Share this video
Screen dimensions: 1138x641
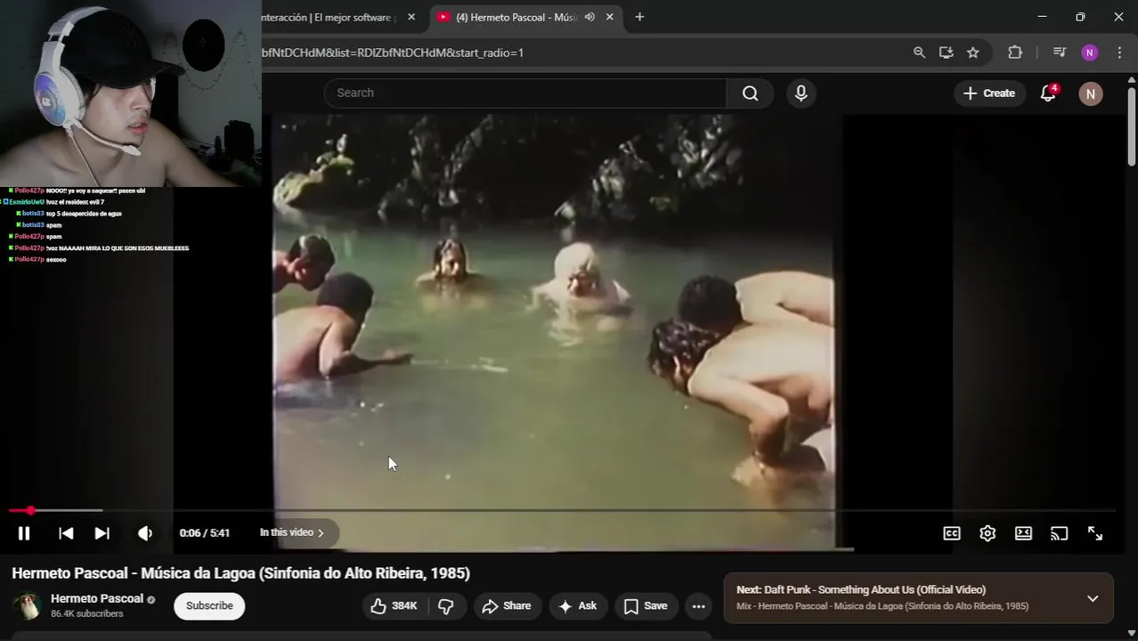click(507, 606)
